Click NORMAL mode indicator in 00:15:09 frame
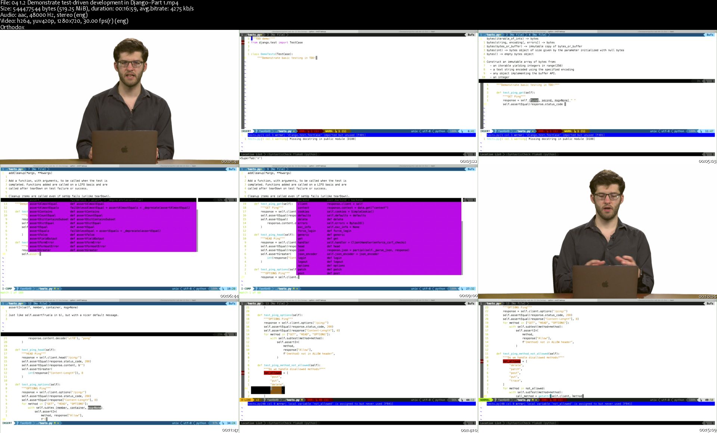The image size is (717, 433). [x=485, y=400]
